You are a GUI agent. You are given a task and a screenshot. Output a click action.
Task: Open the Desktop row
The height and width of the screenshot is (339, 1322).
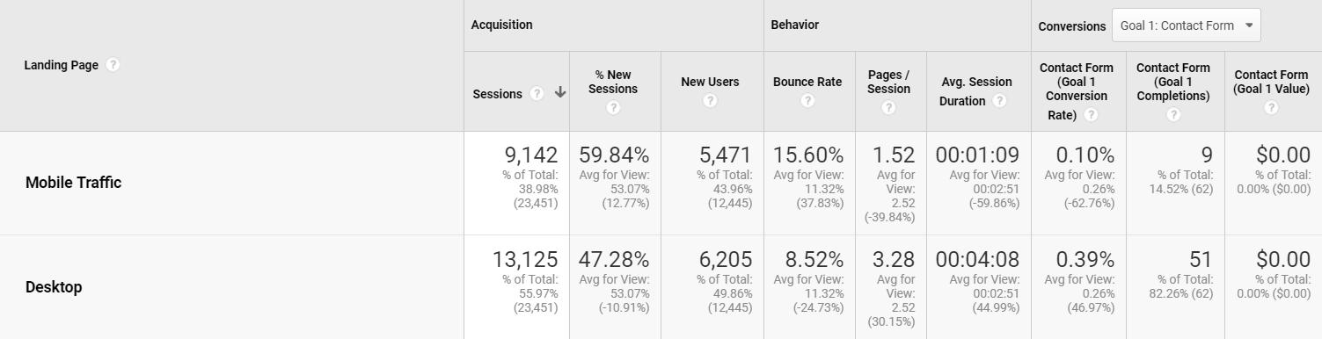click(54, 287)
